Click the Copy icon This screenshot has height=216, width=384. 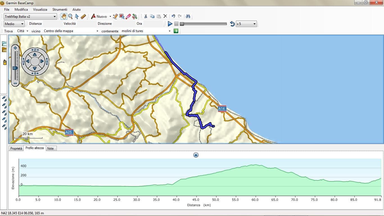(152, 16)
